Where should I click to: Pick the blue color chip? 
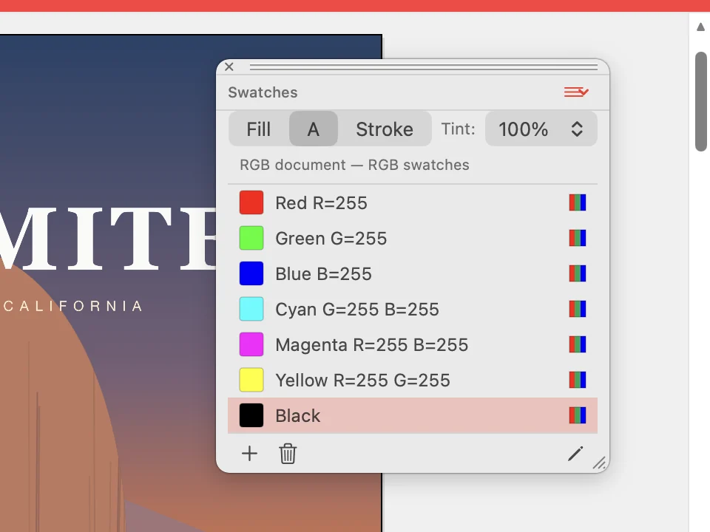[251, 273]
